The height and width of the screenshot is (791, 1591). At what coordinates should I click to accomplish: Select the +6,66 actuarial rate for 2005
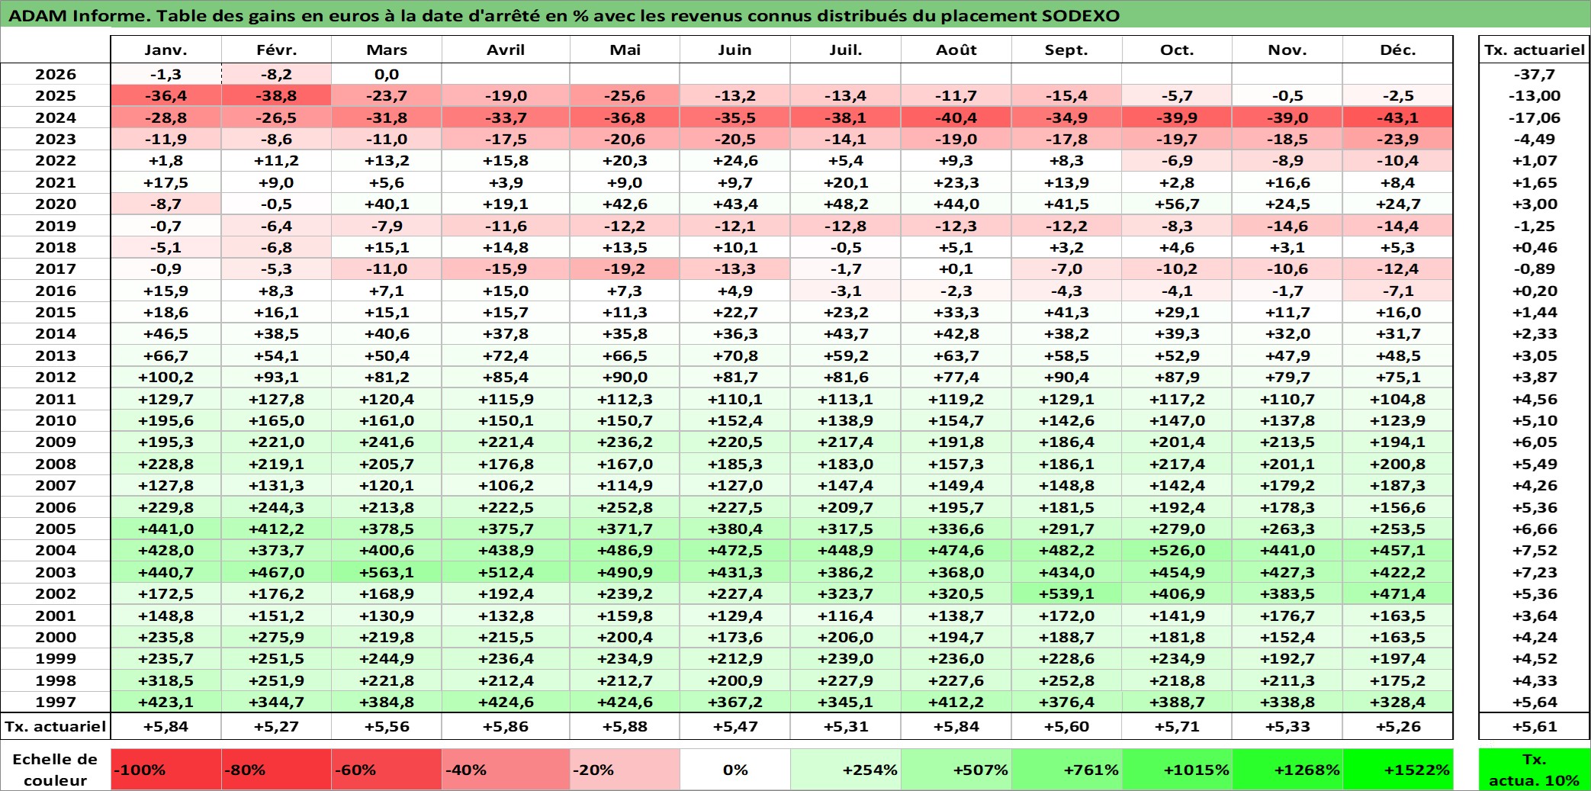[1534, 529]
